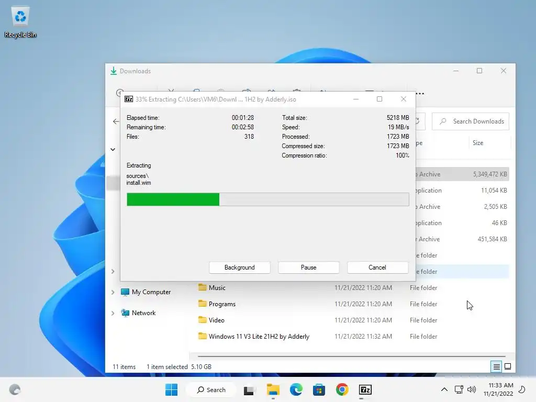This screenshot has width=536, height=402.
Task: Switch to large icons view layout icon
Action: [508, 366]
